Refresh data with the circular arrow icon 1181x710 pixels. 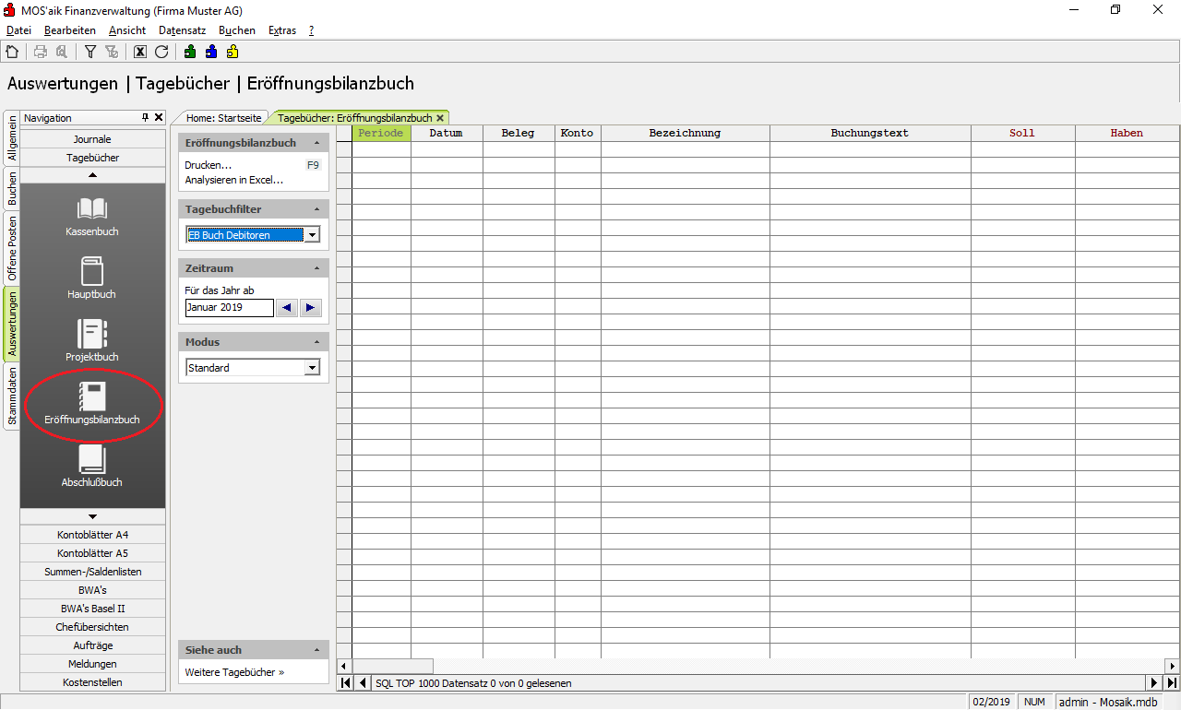click(161, 52)
